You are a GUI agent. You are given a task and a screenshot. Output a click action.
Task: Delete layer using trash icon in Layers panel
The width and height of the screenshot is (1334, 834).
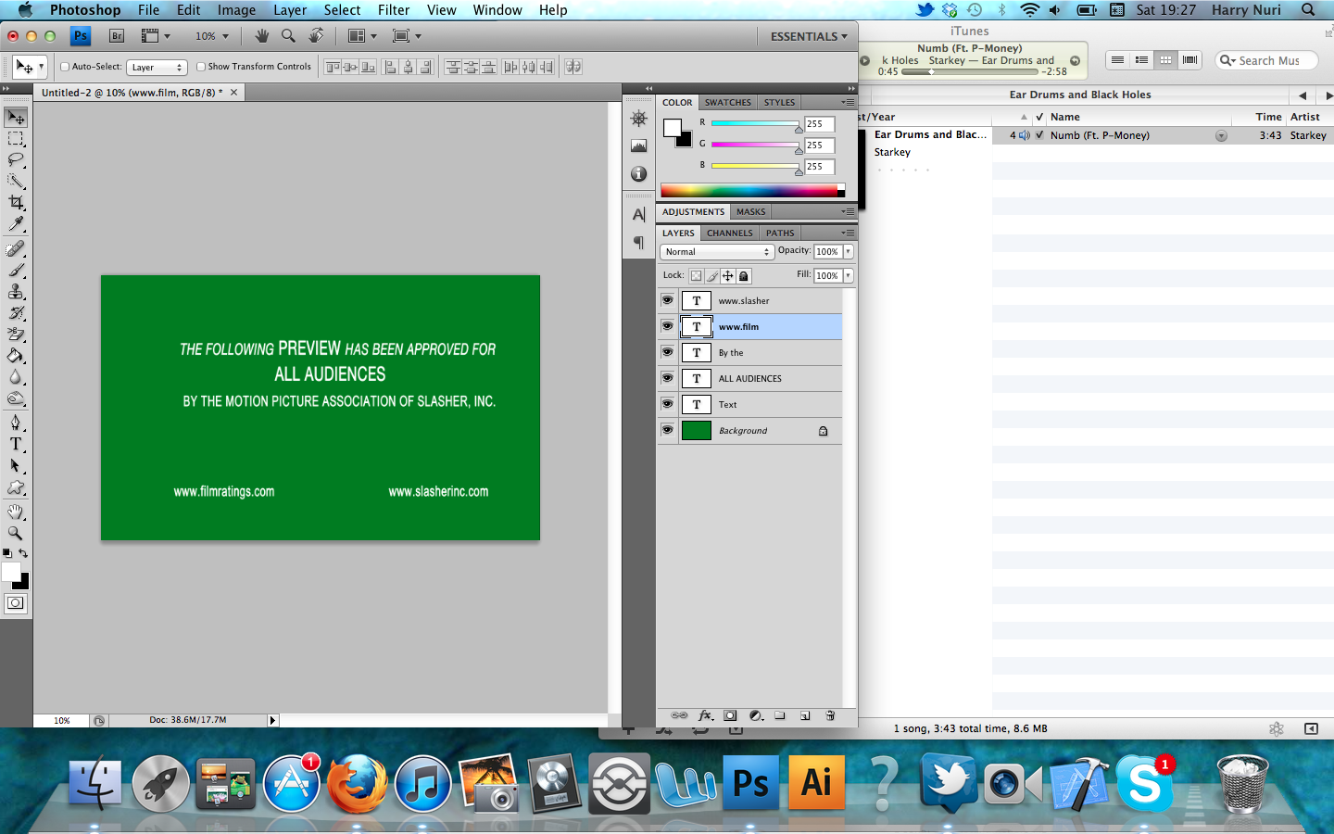tap(830, 715)
